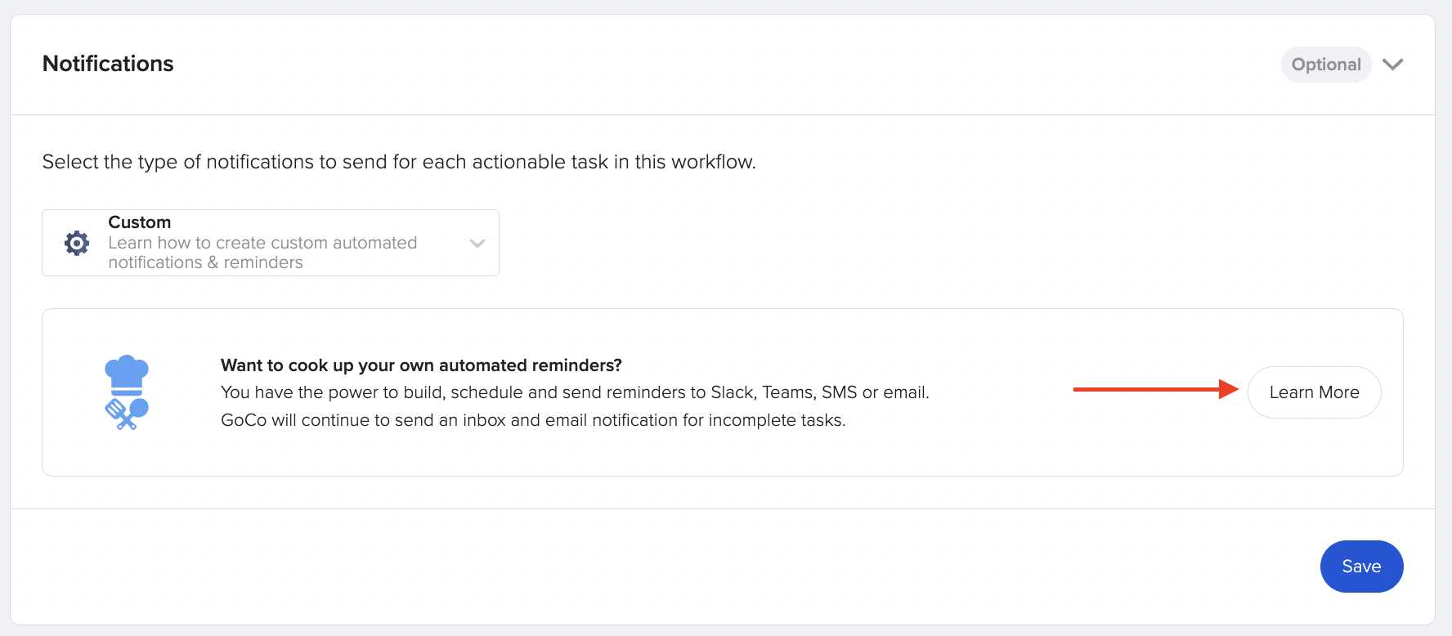Expand the chevron beside the Custom selector
Screen dimensions: 1452x636
tap(477, 242)
